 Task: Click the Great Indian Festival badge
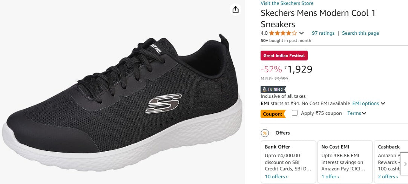pos(284,56)
